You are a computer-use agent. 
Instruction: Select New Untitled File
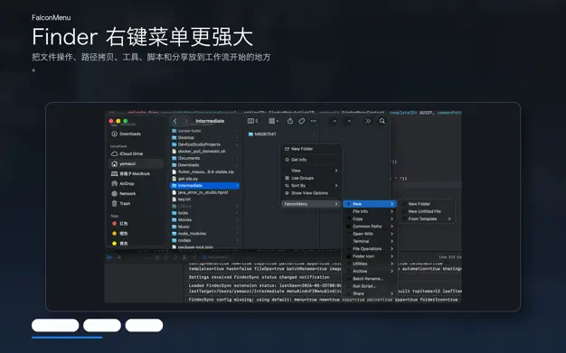pos(426,211)
